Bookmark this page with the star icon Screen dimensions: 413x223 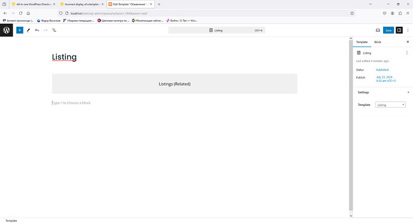(352, 13)
